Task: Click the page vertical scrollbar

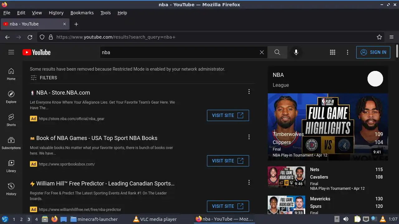Action: 397,51
